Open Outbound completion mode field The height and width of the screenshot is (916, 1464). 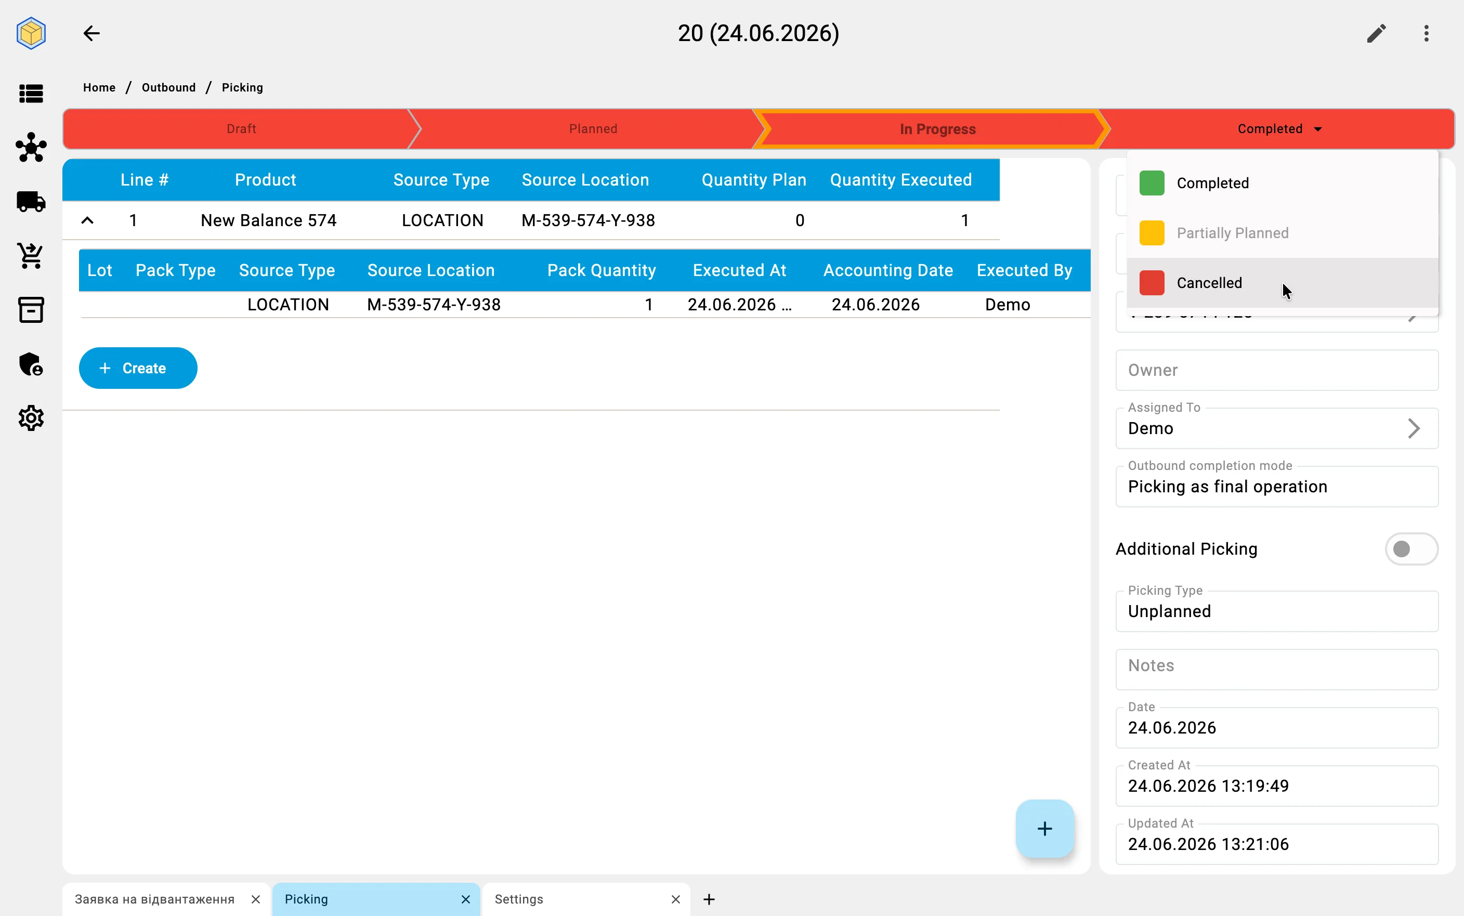pos(1277,487)
